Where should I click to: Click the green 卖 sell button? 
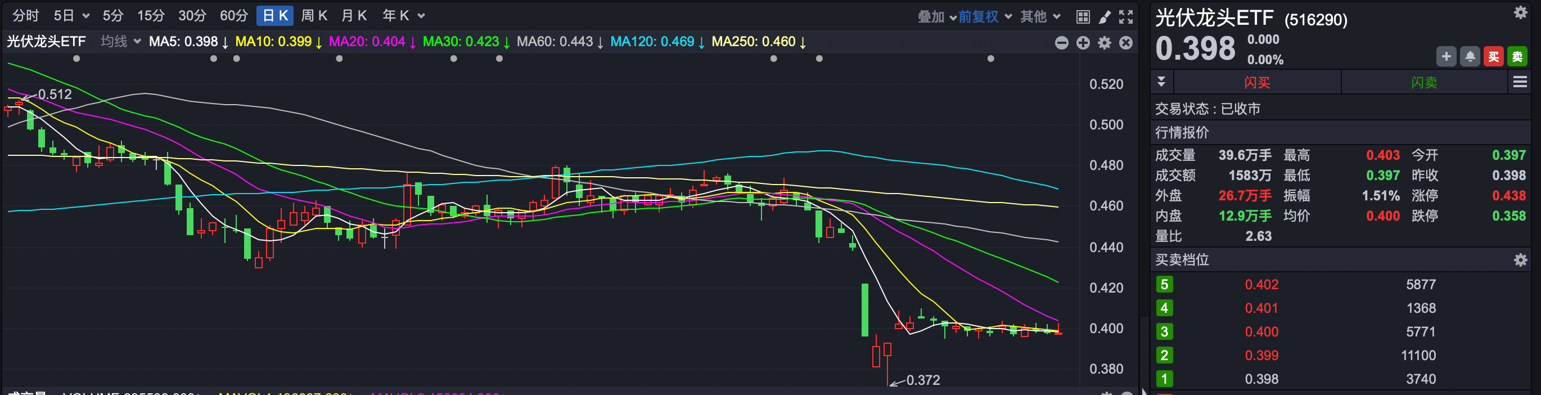point(1516,57)
